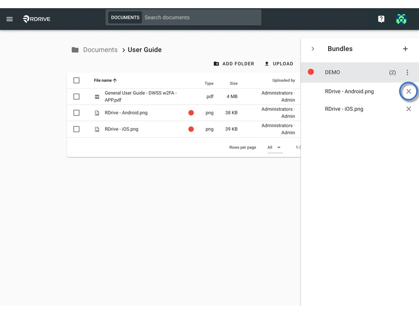Open the navigation hamburger menu
This screenshot has height=314, width=419.
(x=9, y=19)
